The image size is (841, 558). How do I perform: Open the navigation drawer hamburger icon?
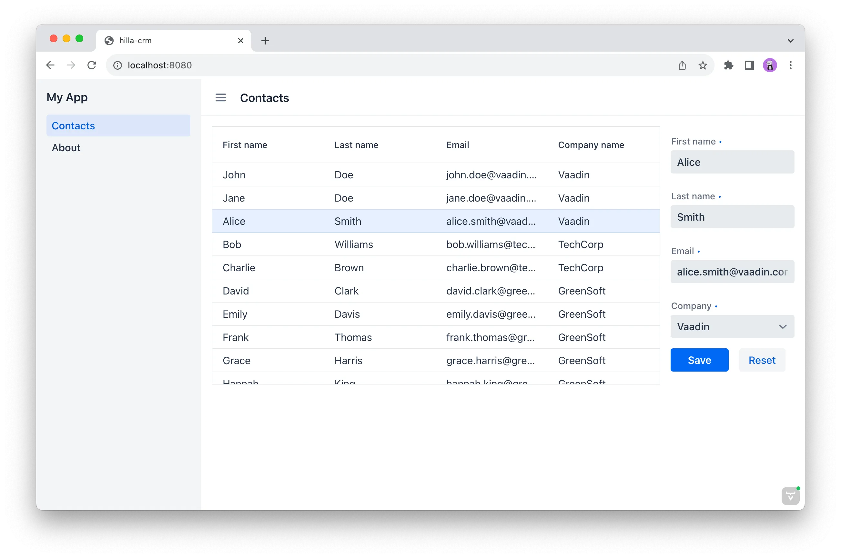220,97
